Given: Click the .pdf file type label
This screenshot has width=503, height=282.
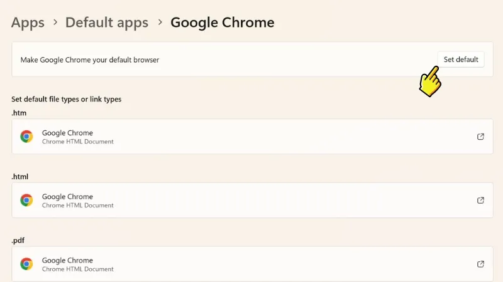Looking at the screenshot, I should point(18,241).
